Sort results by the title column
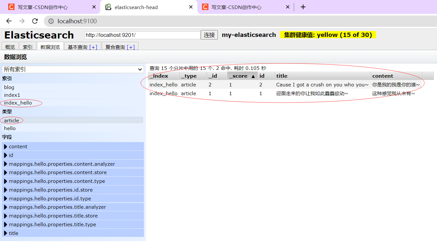The image size is (437, 244). pos(323,76)
